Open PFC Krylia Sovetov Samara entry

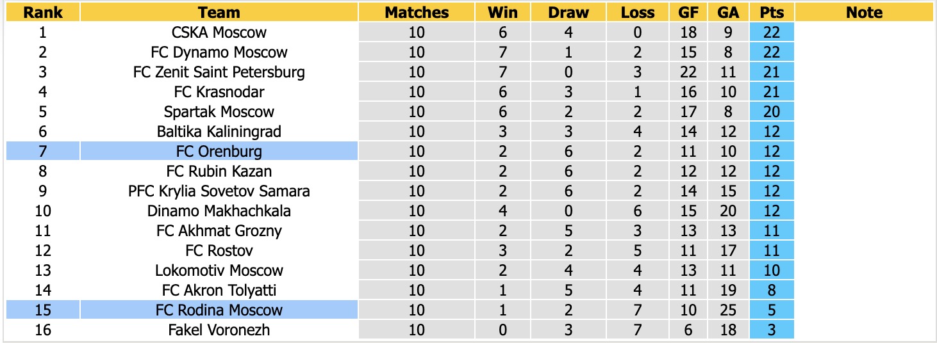[219, 191]
